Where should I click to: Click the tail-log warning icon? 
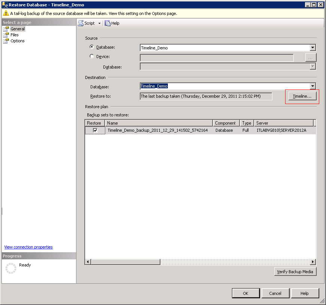(6, 13)
